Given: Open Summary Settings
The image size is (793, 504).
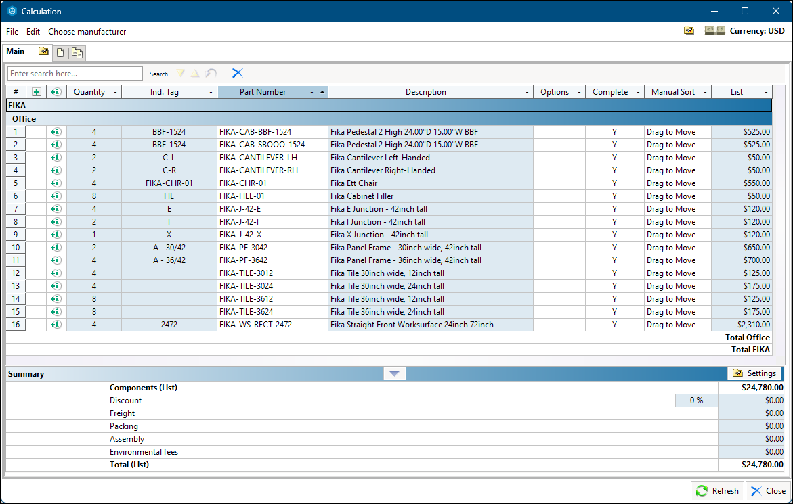Looking at the screenshot, I should point(754,373).
